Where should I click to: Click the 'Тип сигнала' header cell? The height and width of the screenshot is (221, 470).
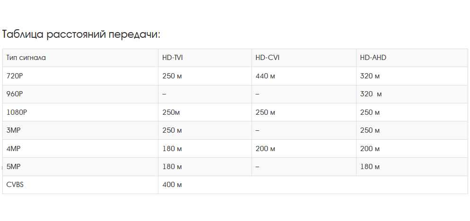pos(26,58)
